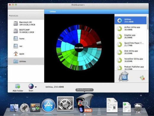Collapse the DEVICES section triangle
154x116 pixels.
pos(9,16)
